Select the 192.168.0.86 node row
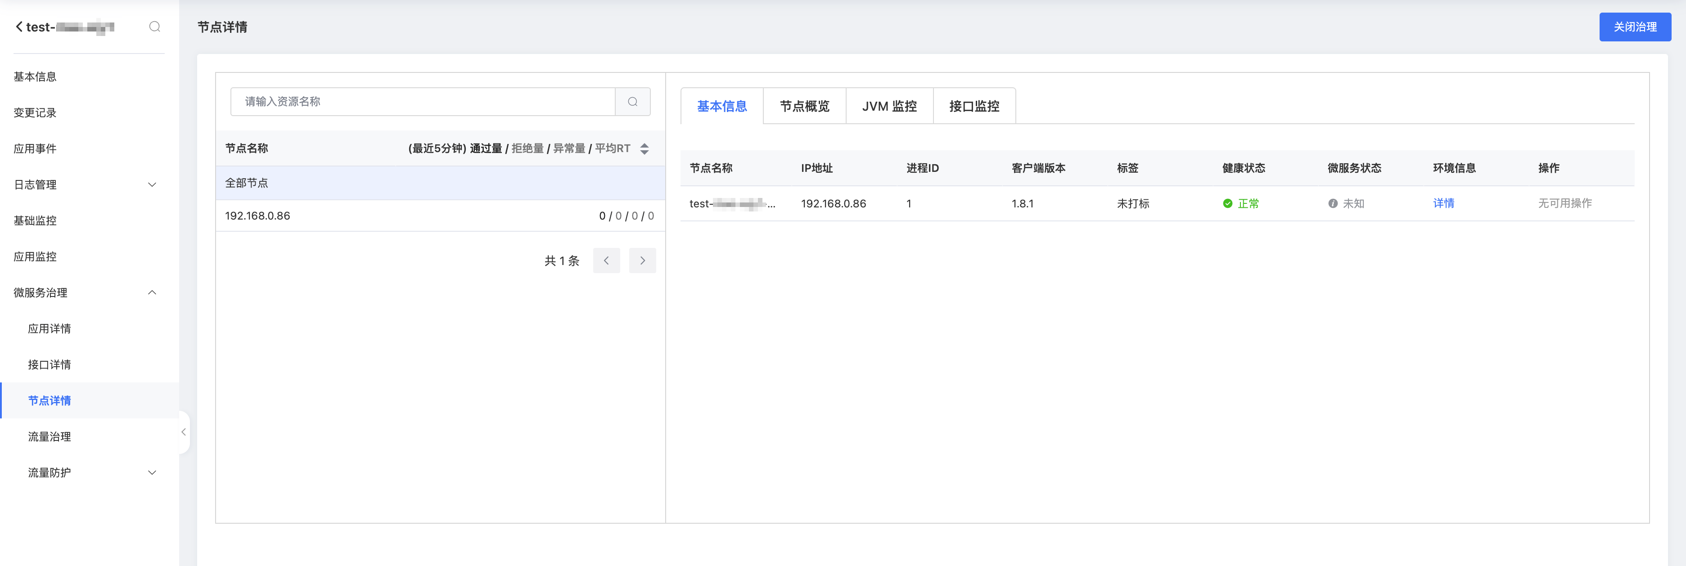The width and height of the screenshot is (1686, 566). click(440, 216)
